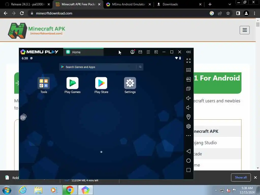Open the MEmu mail messages icon
Image resolution: width=260 pixels, height=195 pixels.
(x=140, y=52)
